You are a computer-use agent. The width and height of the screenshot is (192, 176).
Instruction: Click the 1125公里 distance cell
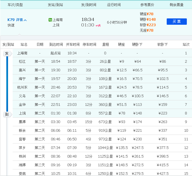(x=105, y=156)
